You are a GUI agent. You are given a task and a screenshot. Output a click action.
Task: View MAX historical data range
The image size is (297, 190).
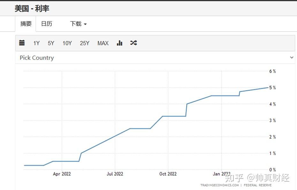point(103,43)
